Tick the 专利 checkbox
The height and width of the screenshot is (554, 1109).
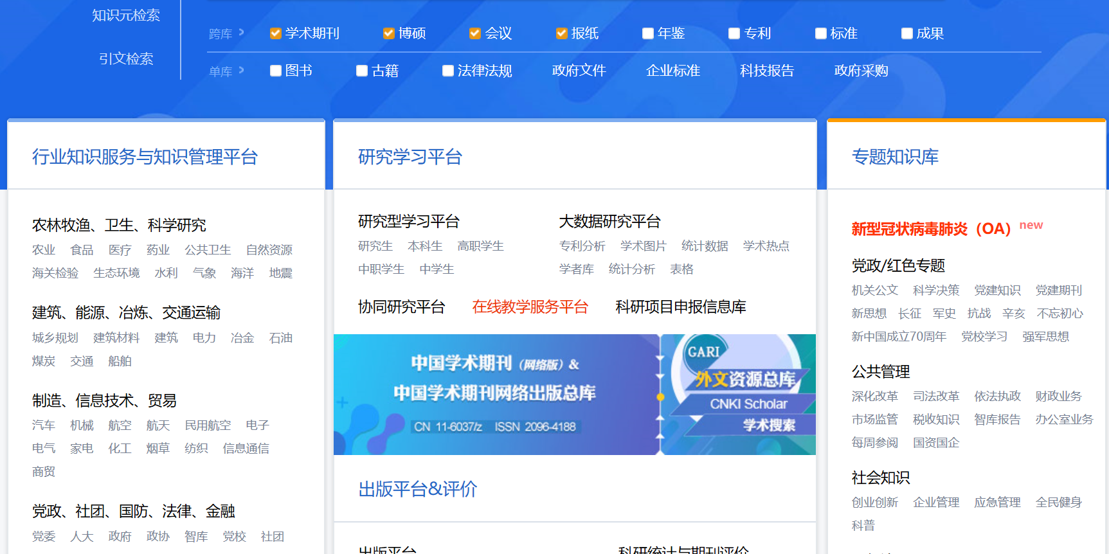click(734, 33)
